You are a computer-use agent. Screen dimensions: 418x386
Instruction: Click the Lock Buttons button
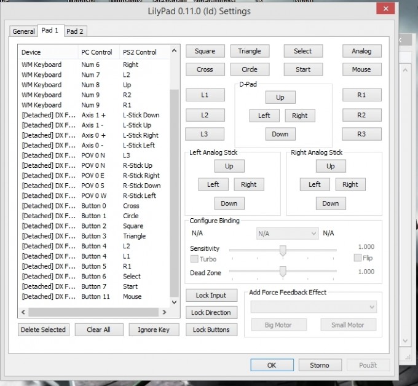click(211, 329)
